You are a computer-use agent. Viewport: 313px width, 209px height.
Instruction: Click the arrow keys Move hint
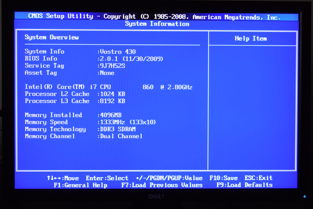click(63, 178)
